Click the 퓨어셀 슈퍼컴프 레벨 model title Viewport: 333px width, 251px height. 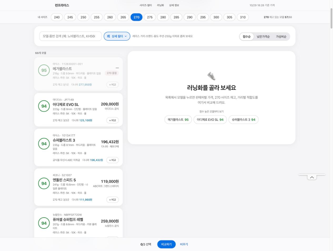click(68, 220)
